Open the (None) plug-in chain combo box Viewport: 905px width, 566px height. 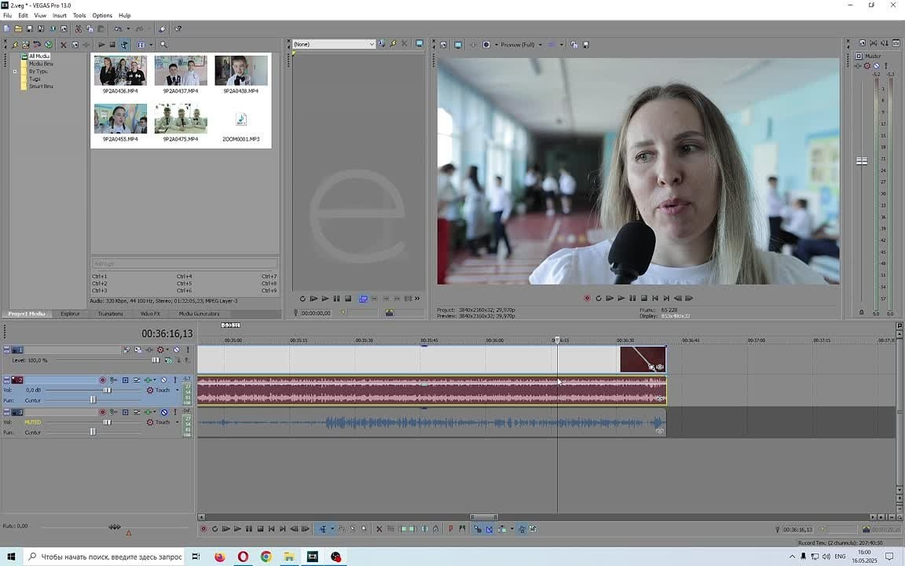click(333, 43)
